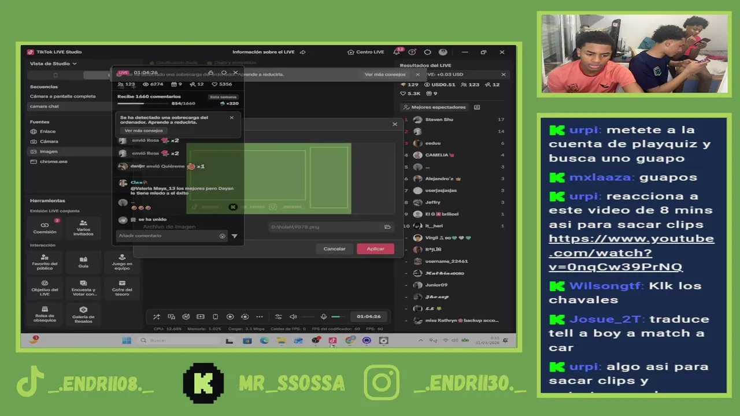Select camara chat scene
This screenshot has height=416, width=740.
pos(69,106)
